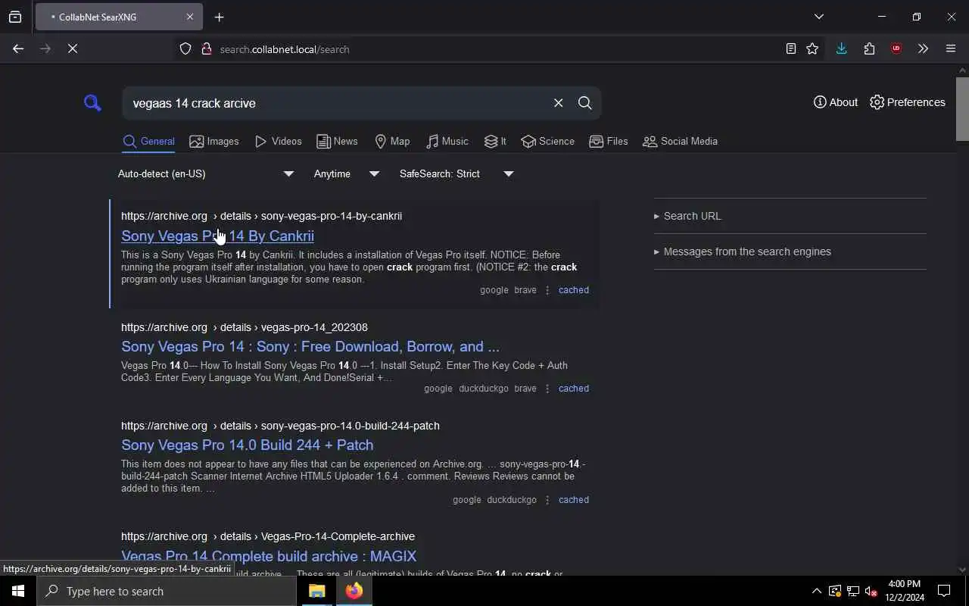The width and height of the screenshot is (969, 606).
Task: Open the Auto-detect (en-US) language dropdown
Action: point(206,174)
